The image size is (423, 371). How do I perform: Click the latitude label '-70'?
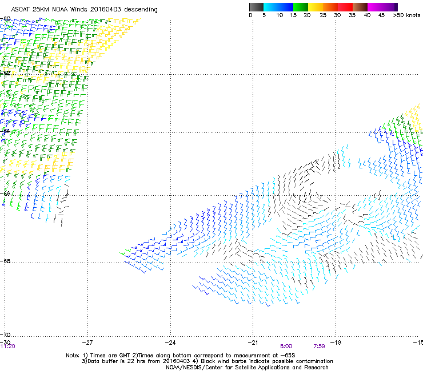5,334
